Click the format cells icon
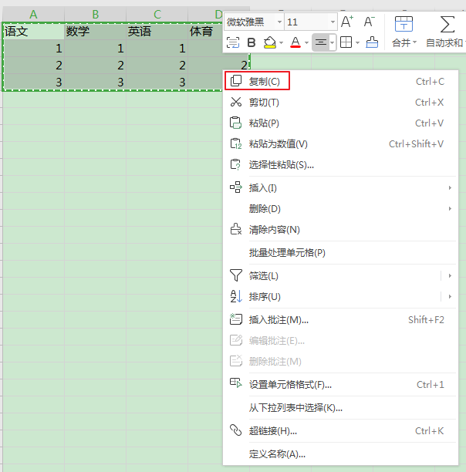466x472 pixels. pyautogui.click(x=236, y=383)
